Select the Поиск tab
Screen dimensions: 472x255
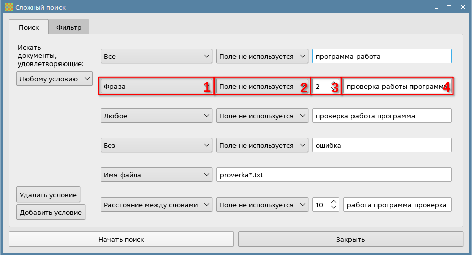28,27
